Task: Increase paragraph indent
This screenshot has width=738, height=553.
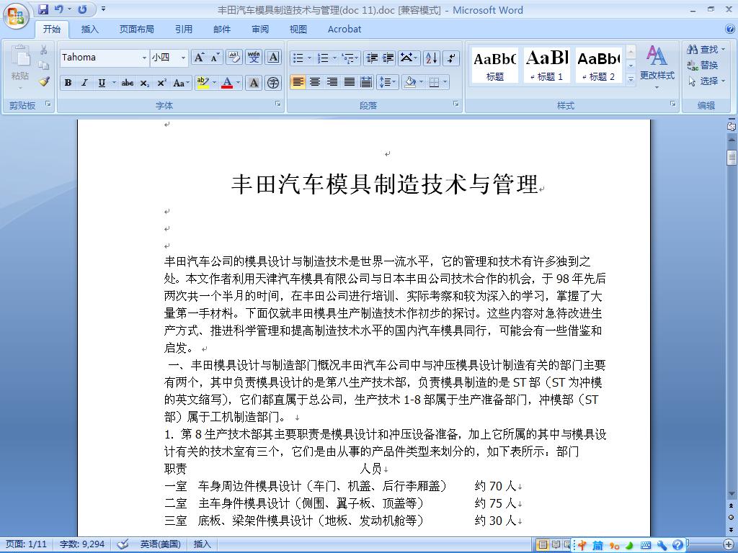Action: click(x=388, y=58)
